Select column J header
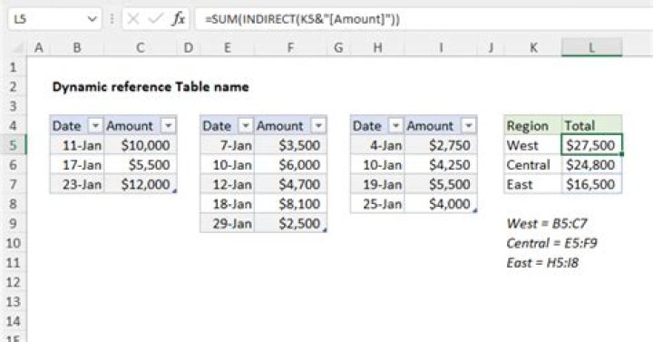The image size is (653, 342). click(x=491, y=47)
